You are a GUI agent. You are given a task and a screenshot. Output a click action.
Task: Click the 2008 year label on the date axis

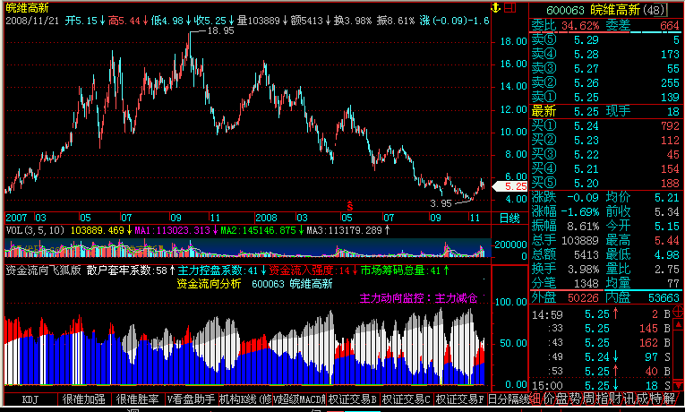pyautogui.click(x=266, y=218)
